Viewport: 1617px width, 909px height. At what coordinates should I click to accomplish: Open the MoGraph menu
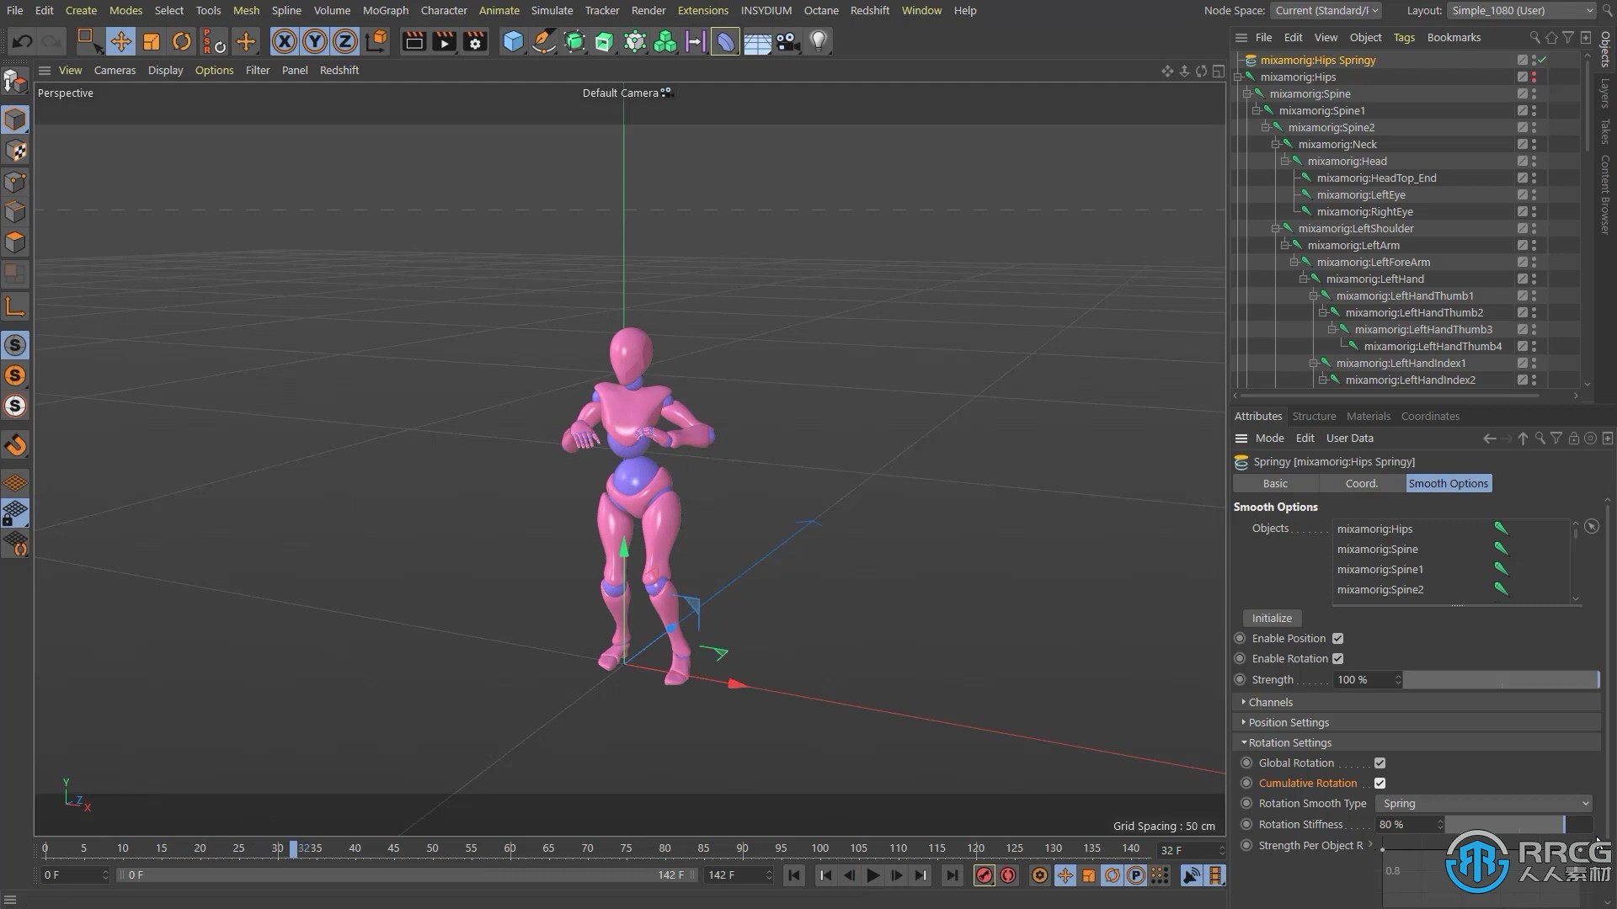[386, 10]
